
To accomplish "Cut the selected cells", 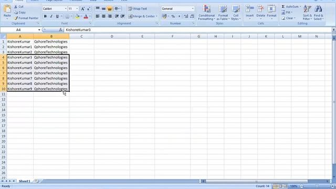I will pos(19,7).
